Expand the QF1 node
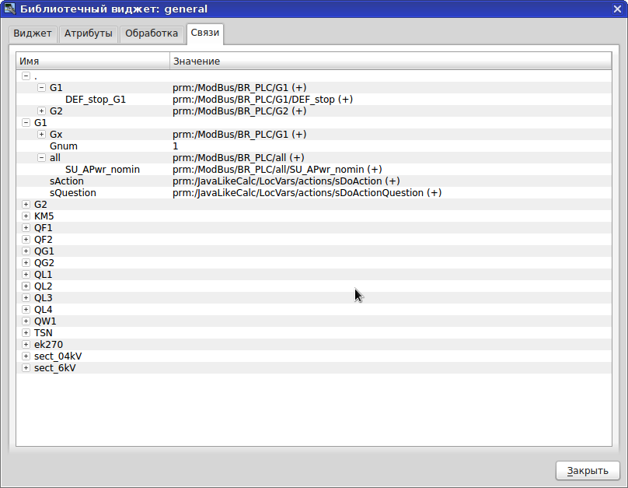This screenshot has width=628, height=488. click(26, 227)
